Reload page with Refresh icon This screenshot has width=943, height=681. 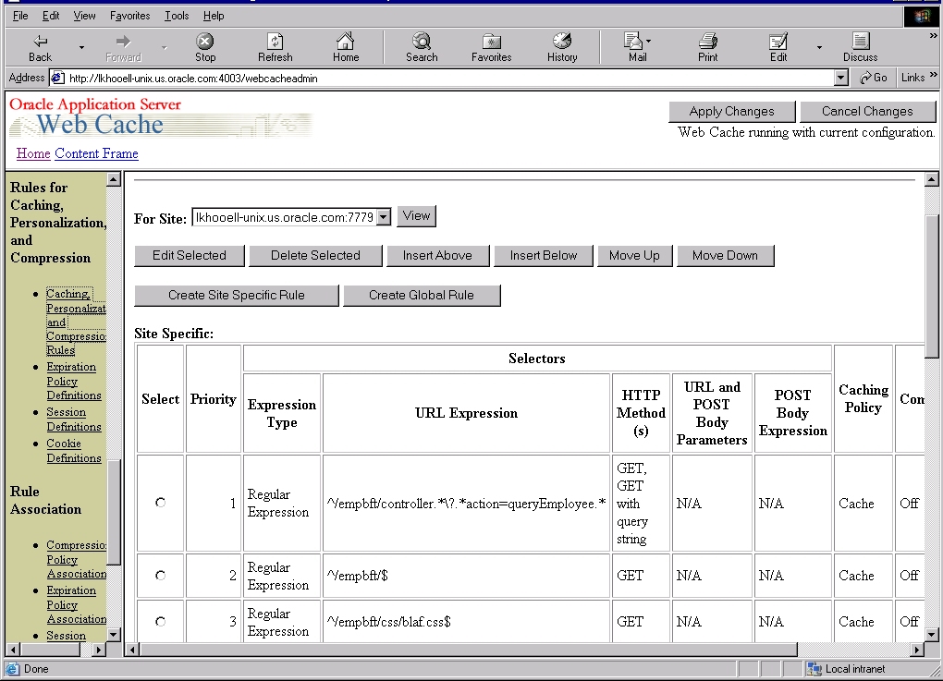(275, 41)
